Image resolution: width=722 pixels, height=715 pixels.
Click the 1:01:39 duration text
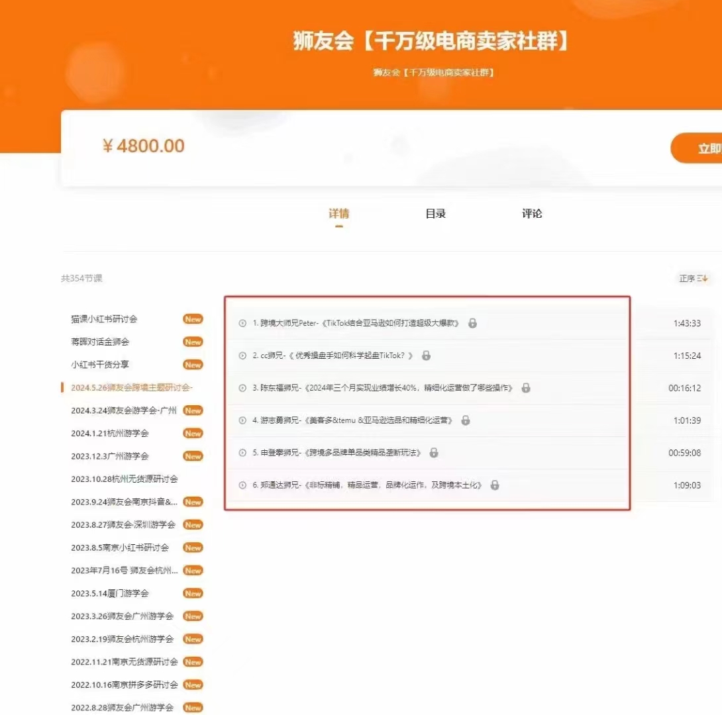687,420
